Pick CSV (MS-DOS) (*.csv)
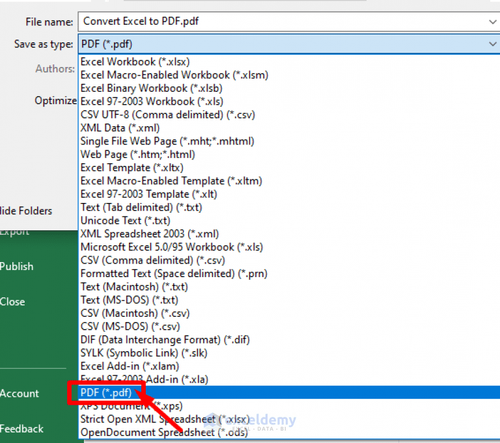500x443 pixels. click(x=289, y=327)
